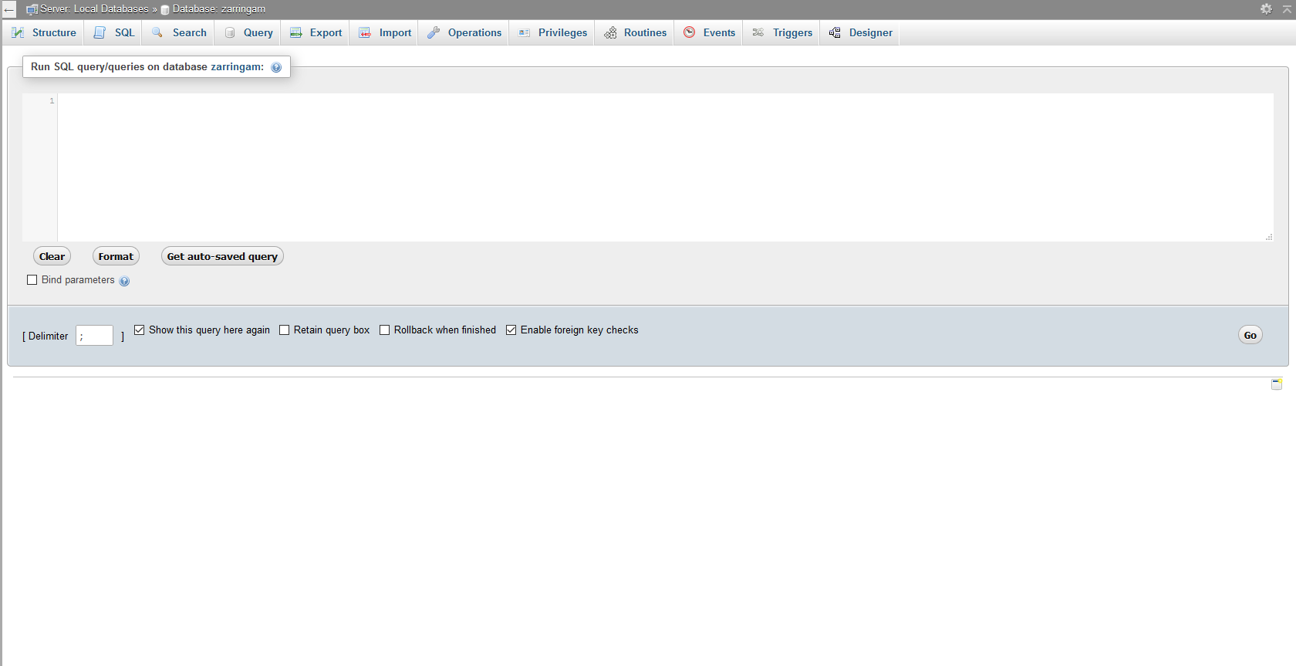Enable the Bind parameters checkbox

coord(32,280)
